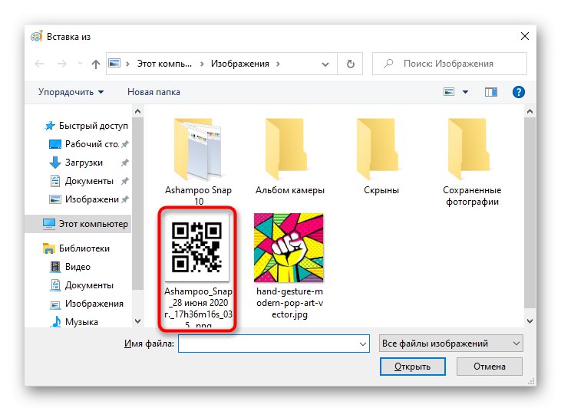Image resolution: width=561 pixels, height=411 pixels.
Task: Toggle the preview pane
Action: (x=491, y=92)
